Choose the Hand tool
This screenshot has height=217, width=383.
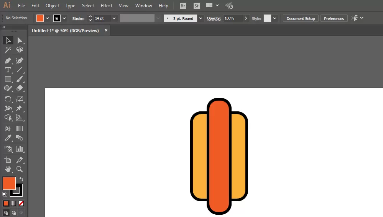[8, 169]
